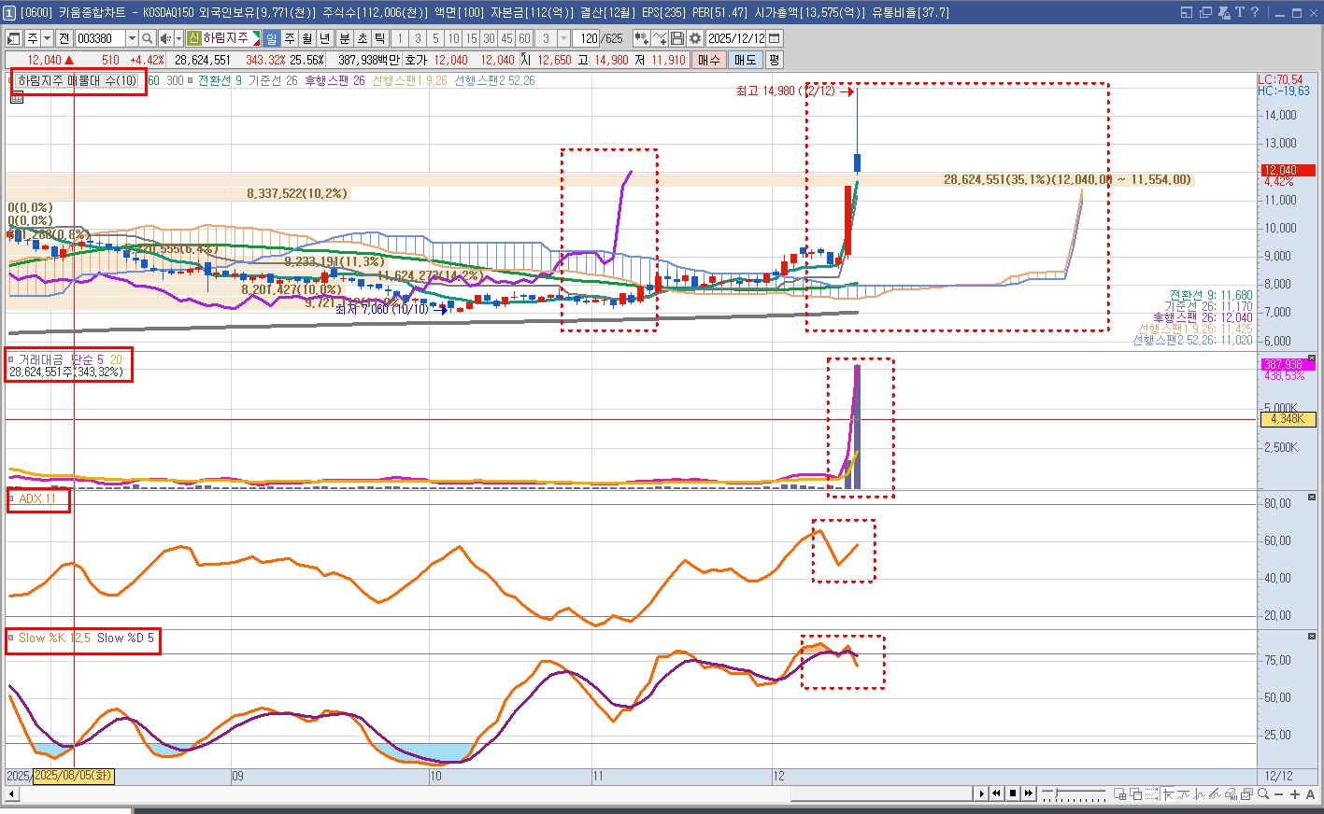
Task: Select the 년 yearly period toggle
Action: coord(324,38)
